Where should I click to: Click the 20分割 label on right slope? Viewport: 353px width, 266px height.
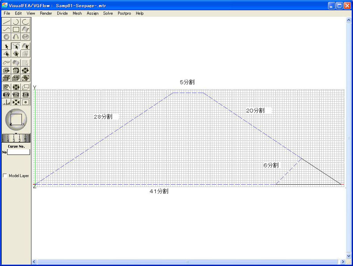click(255, 110)
